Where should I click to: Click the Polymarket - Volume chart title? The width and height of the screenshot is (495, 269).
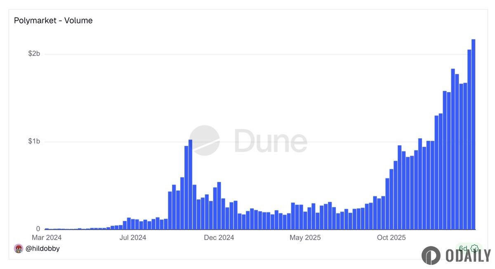tap(53, 20)
